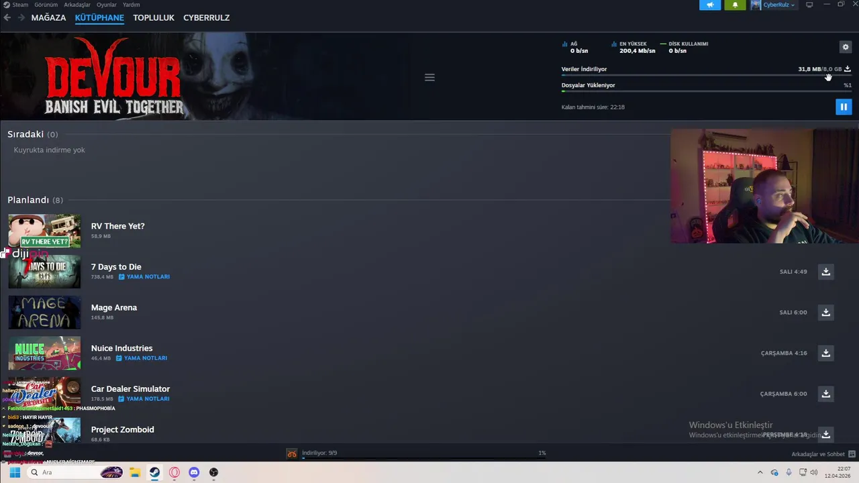
Task: Click the EN YÜKSEK 200,4 Mb/sn stat
Action: coord(634,47)
